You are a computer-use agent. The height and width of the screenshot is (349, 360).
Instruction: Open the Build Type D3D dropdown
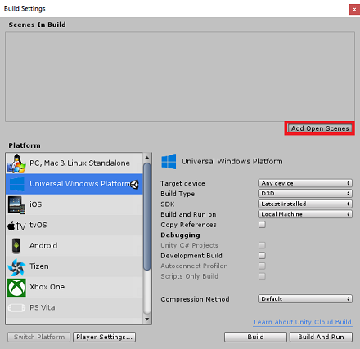305,194
